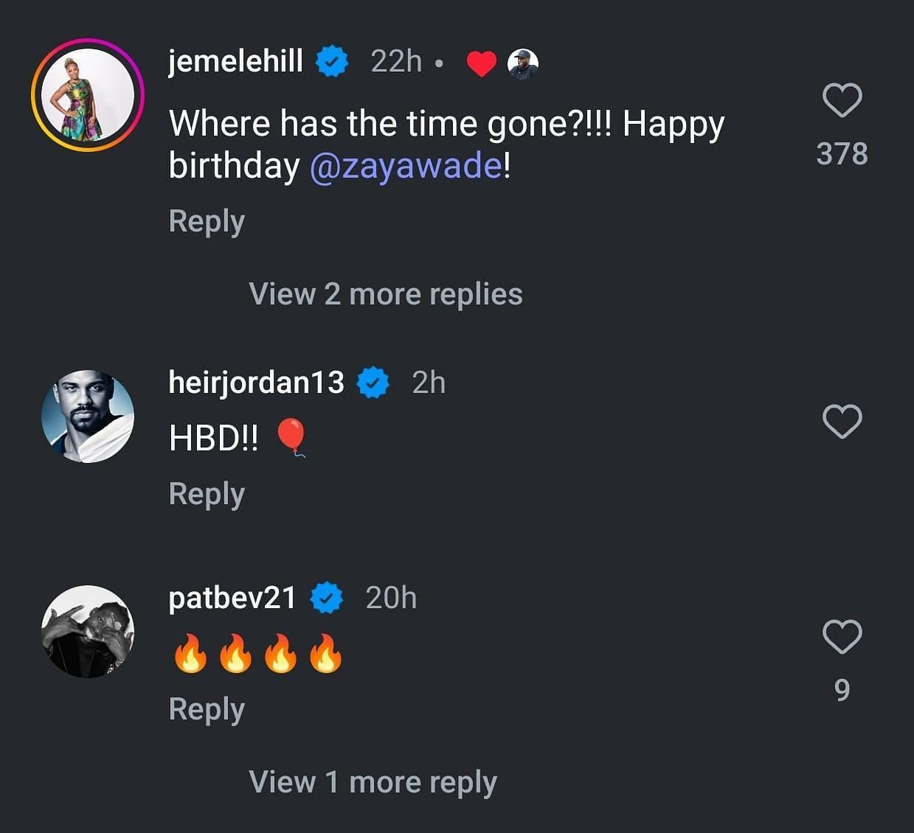Open the heirjordan13 username link

point(256,382)
